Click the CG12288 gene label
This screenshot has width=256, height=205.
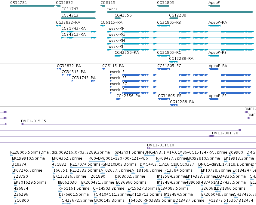[177, 15]
